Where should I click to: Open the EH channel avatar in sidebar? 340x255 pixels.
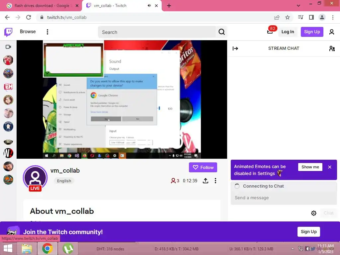8,87
